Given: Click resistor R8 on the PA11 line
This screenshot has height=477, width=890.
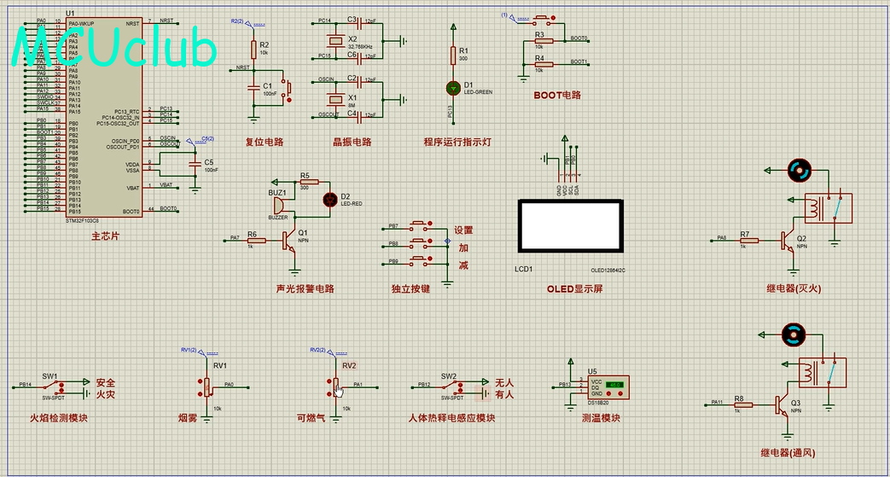Looking at the screenshot, I should pos(742,404).
